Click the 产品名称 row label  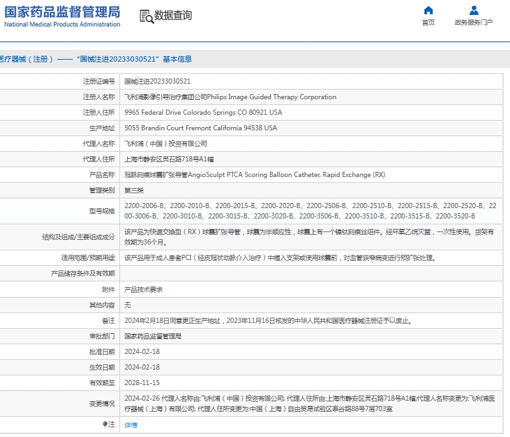click(102, 175)
